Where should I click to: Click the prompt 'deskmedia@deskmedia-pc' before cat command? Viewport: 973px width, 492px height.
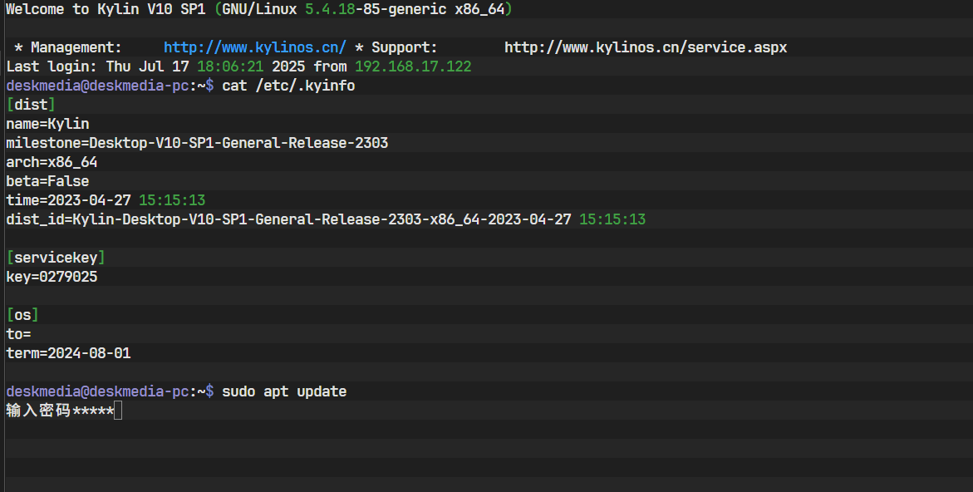click(97, 86)
